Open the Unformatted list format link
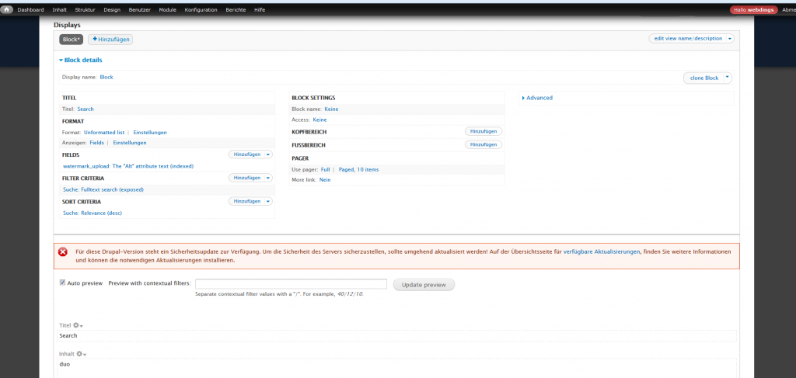 tap(104, 133)
